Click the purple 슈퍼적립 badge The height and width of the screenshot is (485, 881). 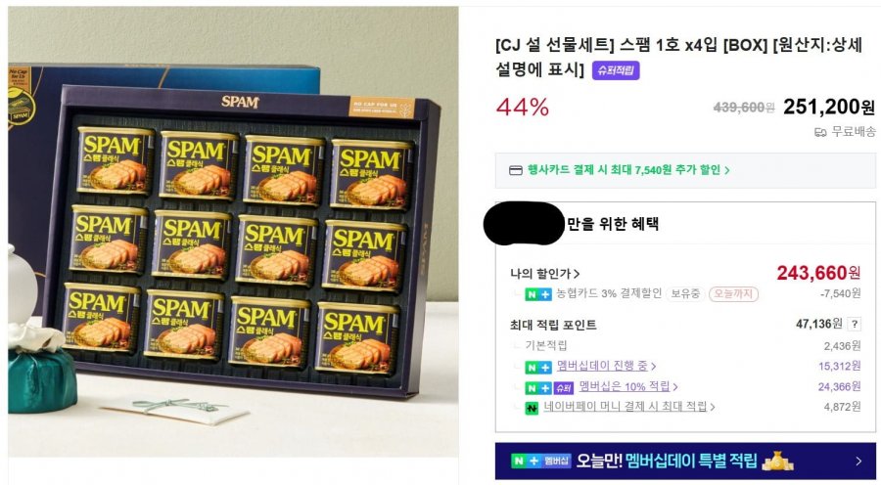(616, 70)
